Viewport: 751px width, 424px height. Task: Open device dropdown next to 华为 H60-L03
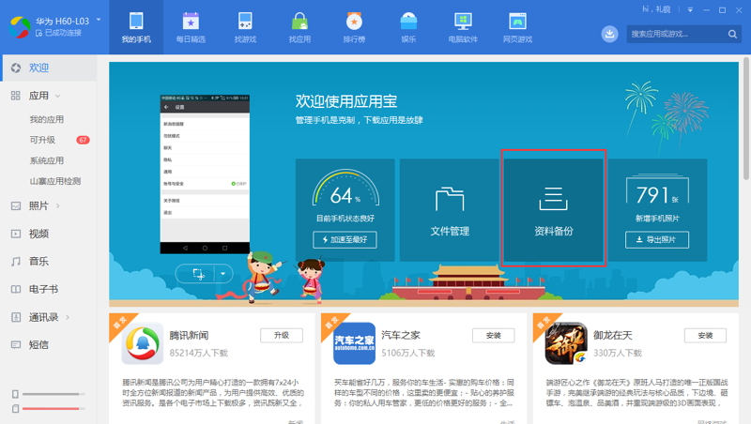coord(99,20)
